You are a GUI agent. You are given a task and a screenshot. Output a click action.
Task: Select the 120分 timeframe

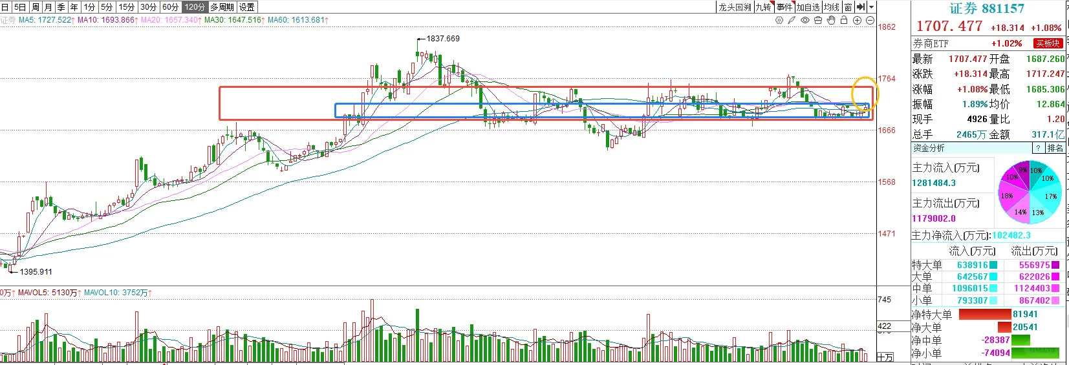pyautogui.click(x=195, y=7)
